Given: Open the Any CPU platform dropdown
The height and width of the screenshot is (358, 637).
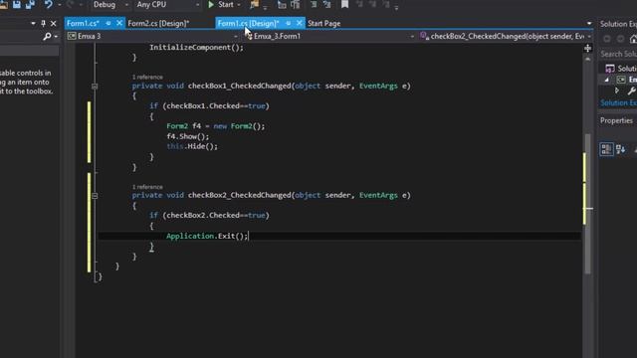Looking at the screenshot, I should [x=167, y=5].
